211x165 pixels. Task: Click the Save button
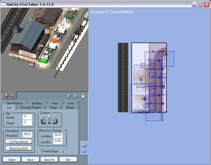30,160
